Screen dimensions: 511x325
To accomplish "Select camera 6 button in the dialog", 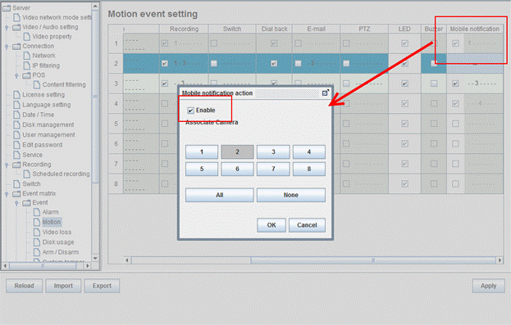I will (x=237, y=169).
